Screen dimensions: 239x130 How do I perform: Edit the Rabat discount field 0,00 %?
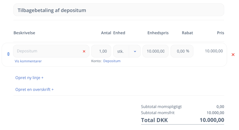182,51
